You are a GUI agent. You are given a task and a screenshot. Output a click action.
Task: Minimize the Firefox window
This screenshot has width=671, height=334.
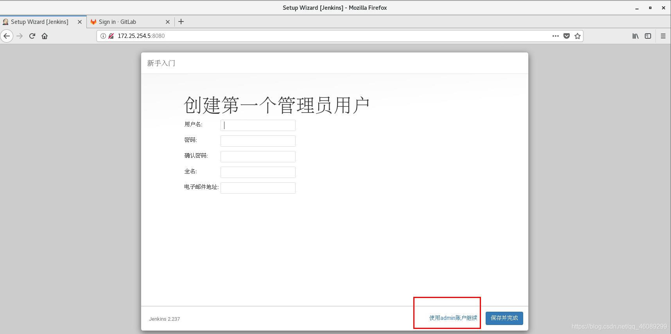pos(637,8)
